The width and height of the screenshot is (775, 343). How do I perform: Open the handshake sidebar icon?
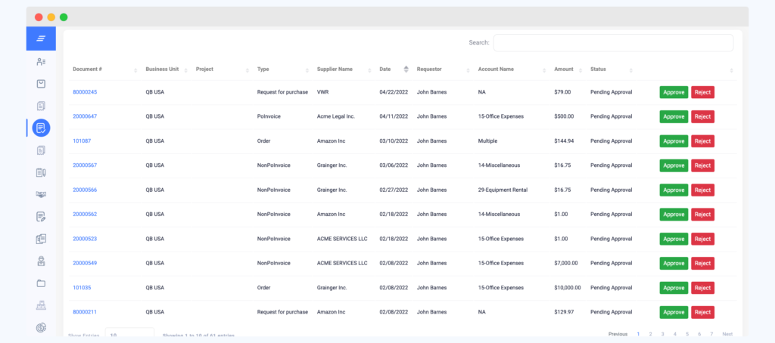[41, 194]
